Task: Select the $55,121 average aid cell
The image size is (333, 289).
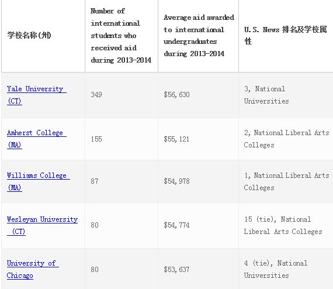Action: click(x=199, y=139)
